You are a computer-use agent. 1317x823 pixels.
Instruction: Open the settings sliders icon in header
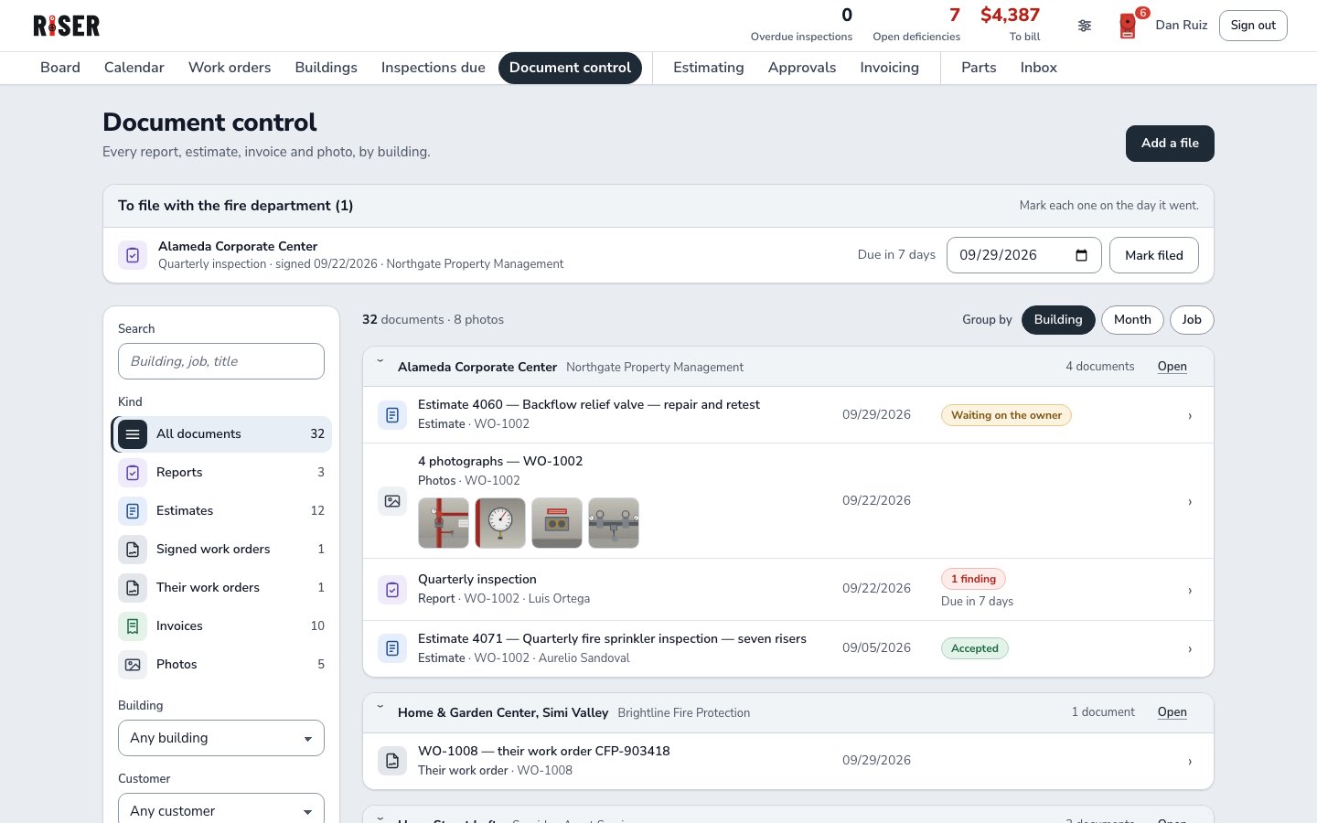point(1084,26)
